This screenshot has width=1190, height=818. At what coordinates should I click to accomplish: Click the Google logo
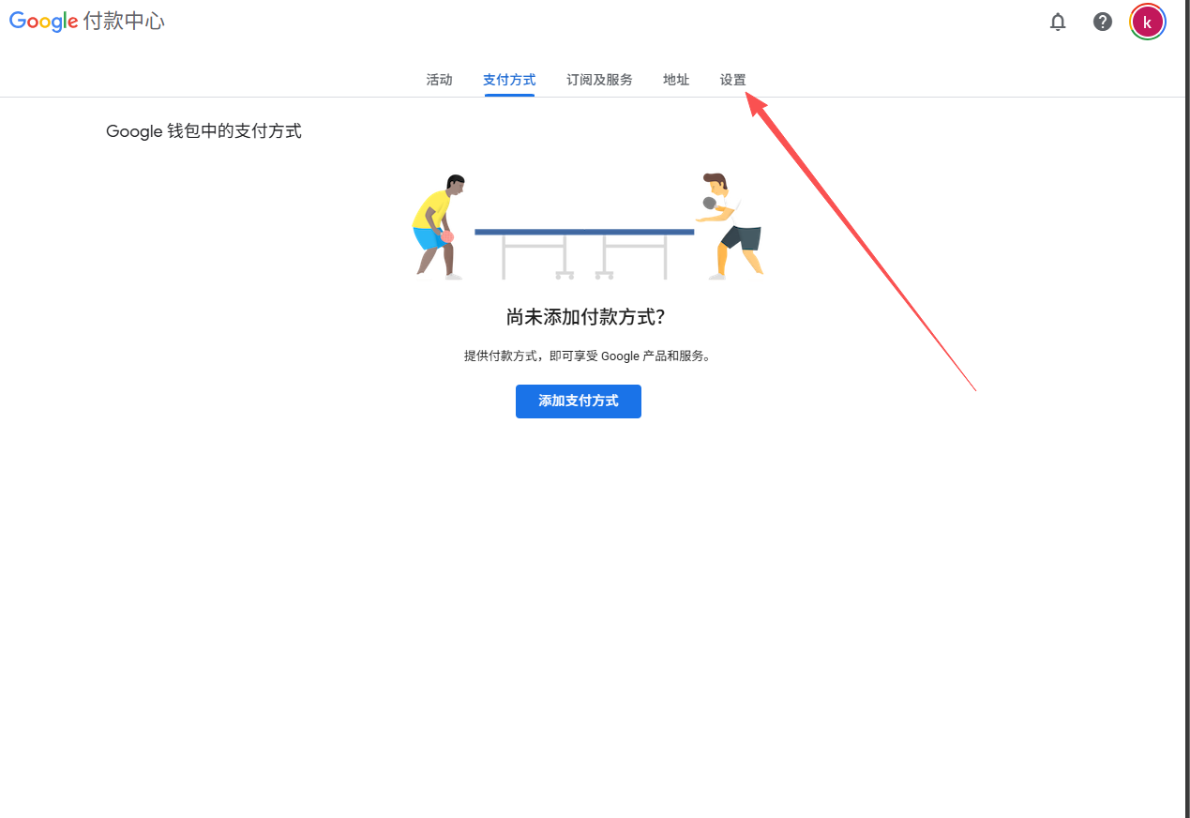[43, 22]
